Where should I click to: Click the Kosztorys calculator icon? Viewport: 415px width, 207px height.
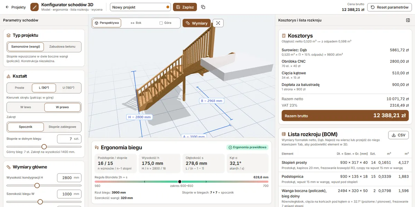coord(284,36)
